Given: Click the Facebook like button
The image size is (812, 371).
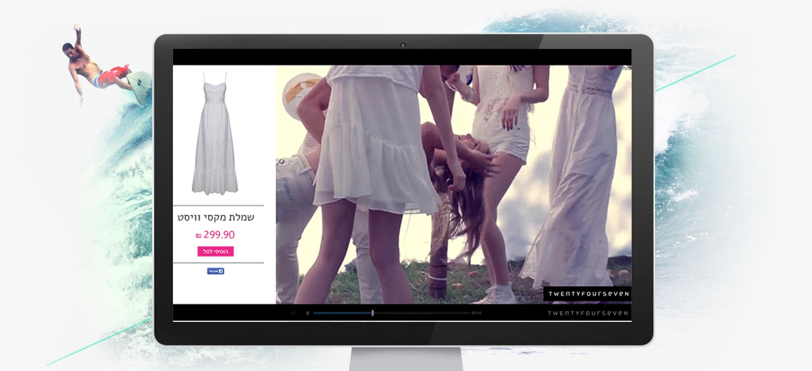Looking at the screenshot, I should pyautogui.click(x=215, y=271).
